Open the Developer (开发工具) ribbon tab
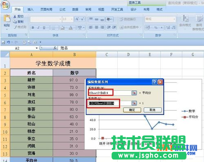The height and width of the screenshot is (162, 204). [117, 9]
